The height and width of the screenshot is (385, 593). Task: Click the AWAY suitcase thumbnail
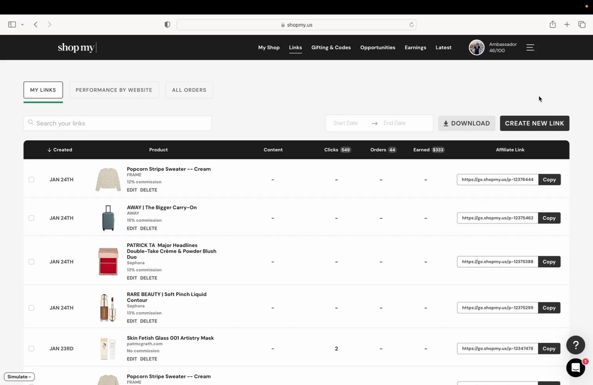pyautogui.click(x=108, y=218)
